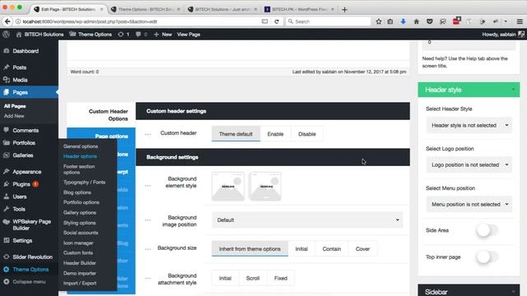Viewport: 527px width, 296px height.
Task: Open the Select Menu position dropdown
Action: pyautogui.click(x=469, y=205)
